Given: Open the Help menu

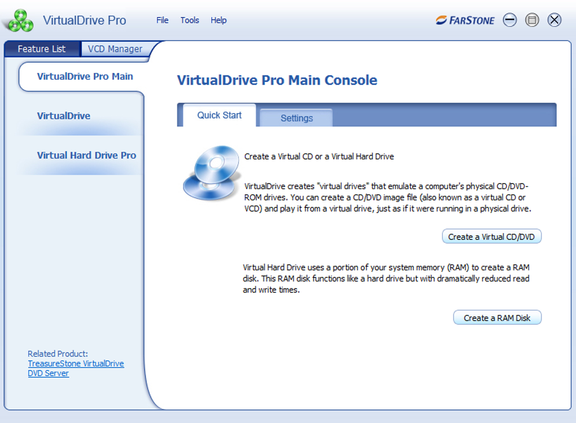Looking at the screenshot, I should (219, 20).
